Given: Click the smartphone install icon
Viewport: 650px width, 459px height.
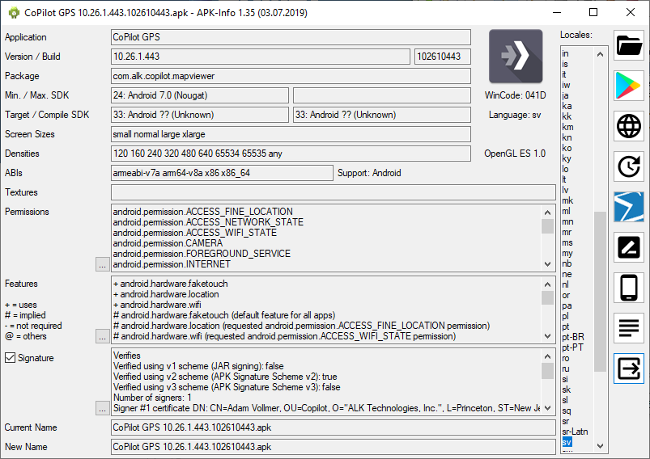Looking at the screenshot, I should [x=629, y=287].
